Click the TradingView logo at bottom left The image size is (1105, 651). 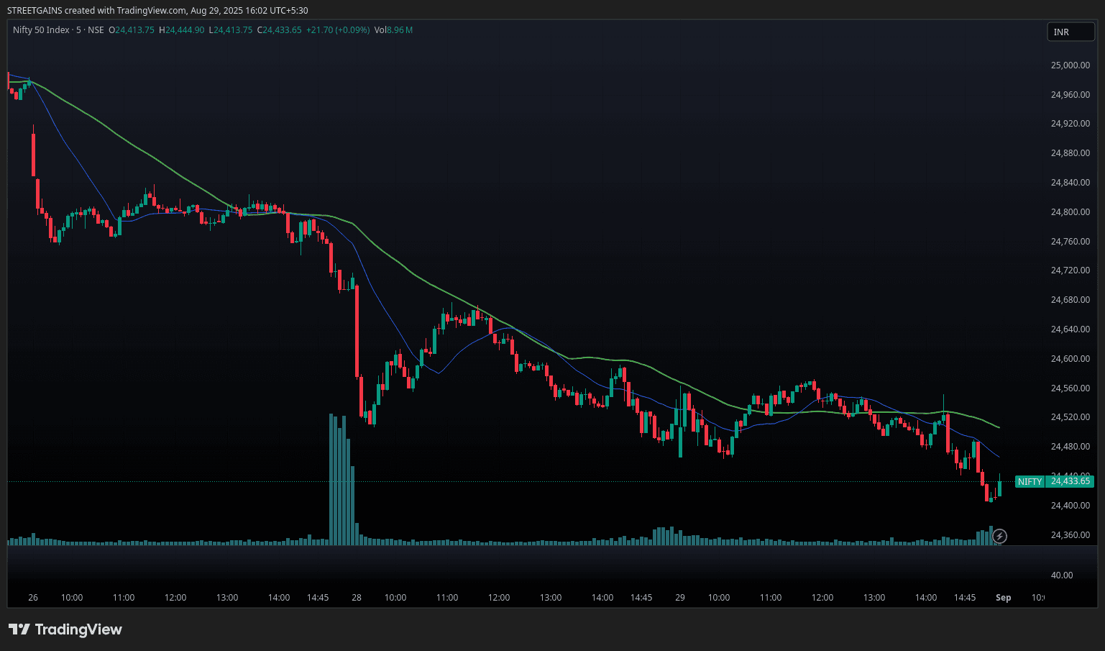tap(65, 629)
